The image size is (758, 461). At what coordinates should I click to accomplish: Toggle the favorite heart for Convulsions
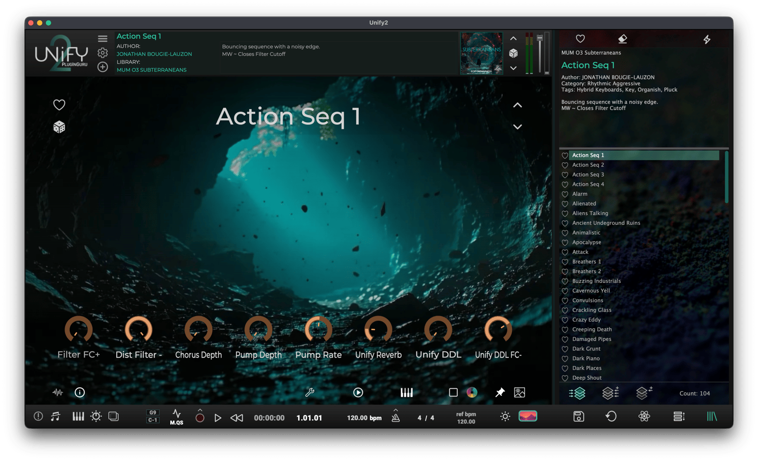click(x=565, y=301)
